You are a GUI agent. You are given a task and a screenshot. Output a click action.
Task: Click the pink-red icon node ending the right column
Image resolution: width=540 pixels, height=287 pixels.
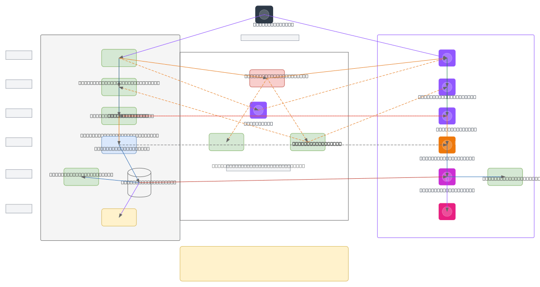pos(447,212)
